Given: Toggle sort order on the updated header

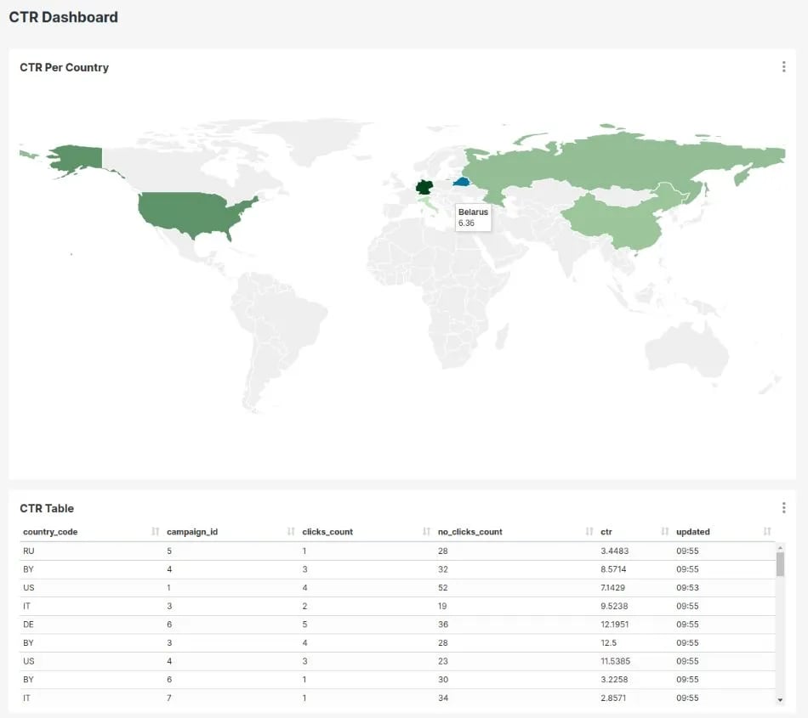Looking at the screenshot, I should coord(692,531).
